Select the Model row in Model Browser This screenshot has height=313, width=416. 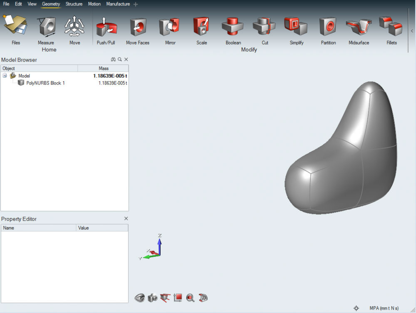coord(65,76)
